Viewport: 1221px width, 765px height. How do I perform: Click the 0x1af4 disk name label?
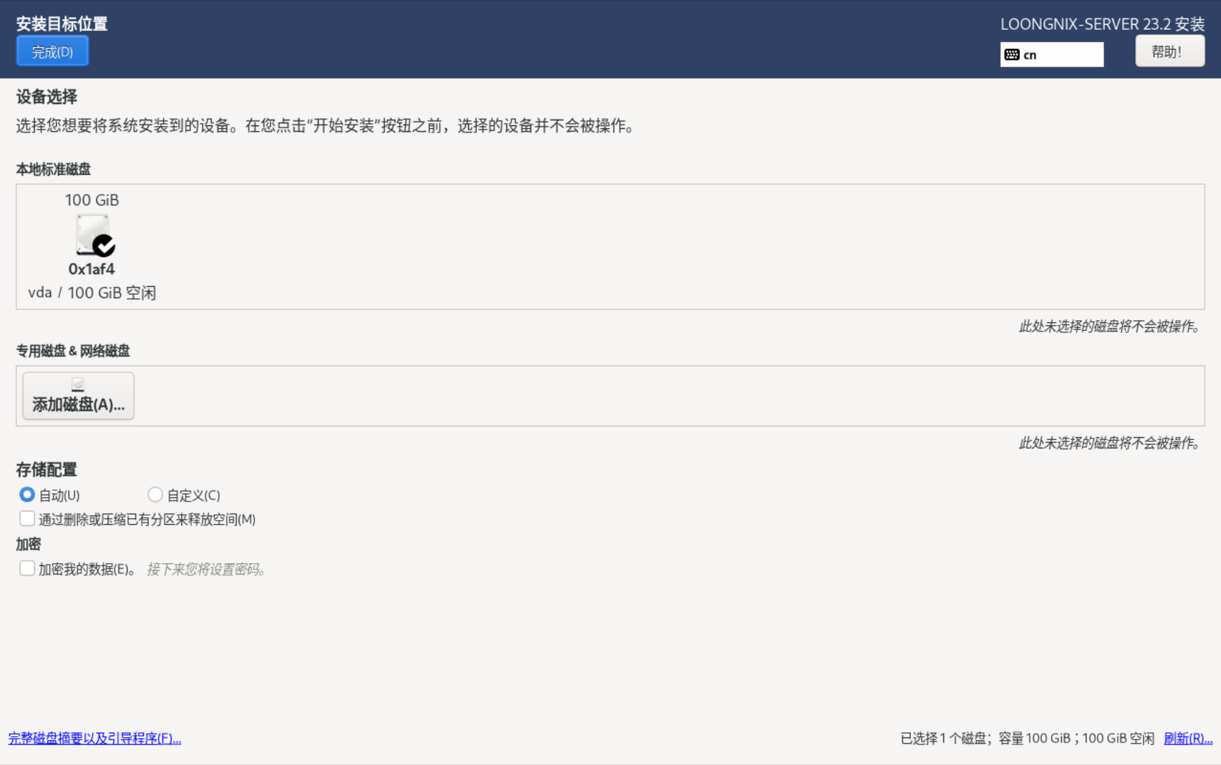[91, 269]
